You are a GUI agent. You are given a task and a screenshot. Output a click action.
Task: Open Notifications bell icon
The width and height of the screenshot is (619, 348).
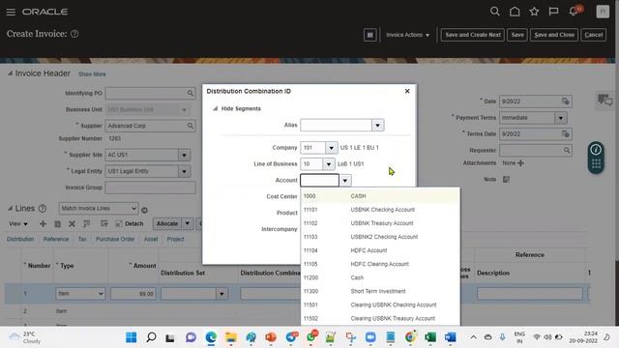coord(574,11)
